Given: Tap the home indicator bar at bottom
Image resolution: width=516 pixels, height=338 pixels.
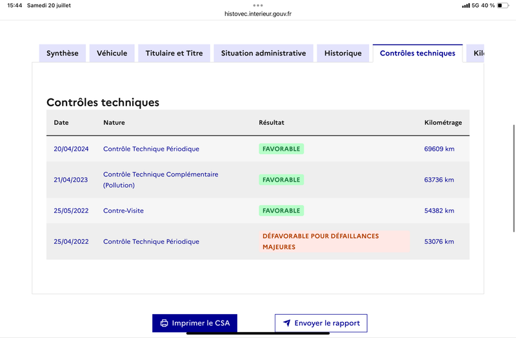Looking at the screenshot, I should [x=258, y=333].
